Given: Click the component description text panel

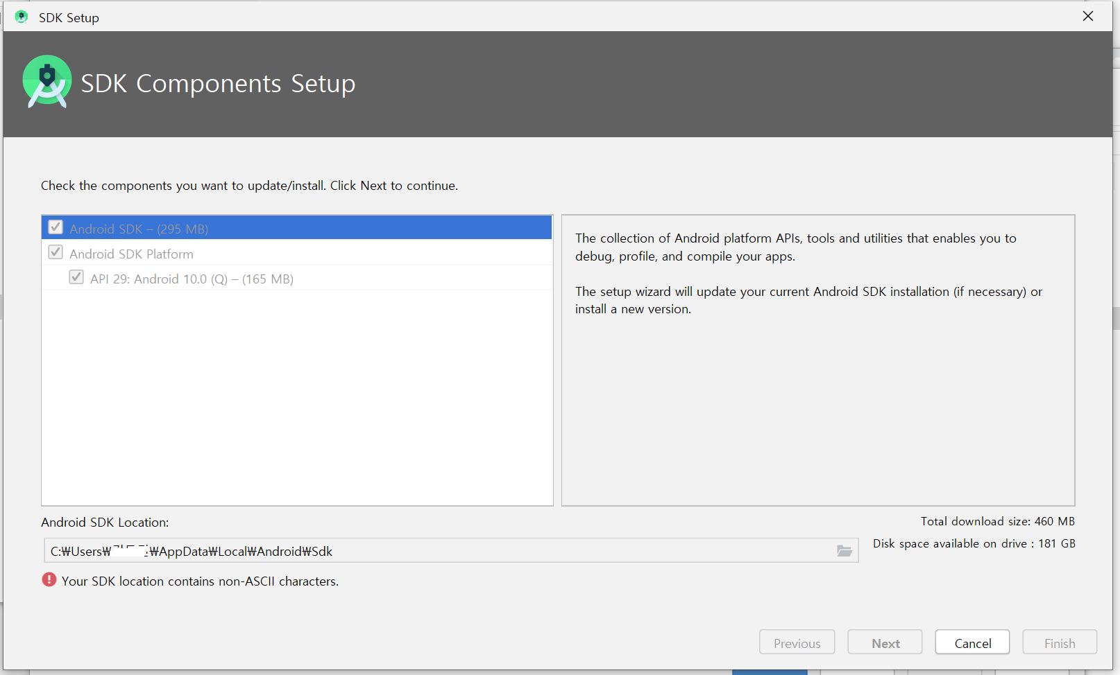Looking at the screenshot, I should [817, 360].
